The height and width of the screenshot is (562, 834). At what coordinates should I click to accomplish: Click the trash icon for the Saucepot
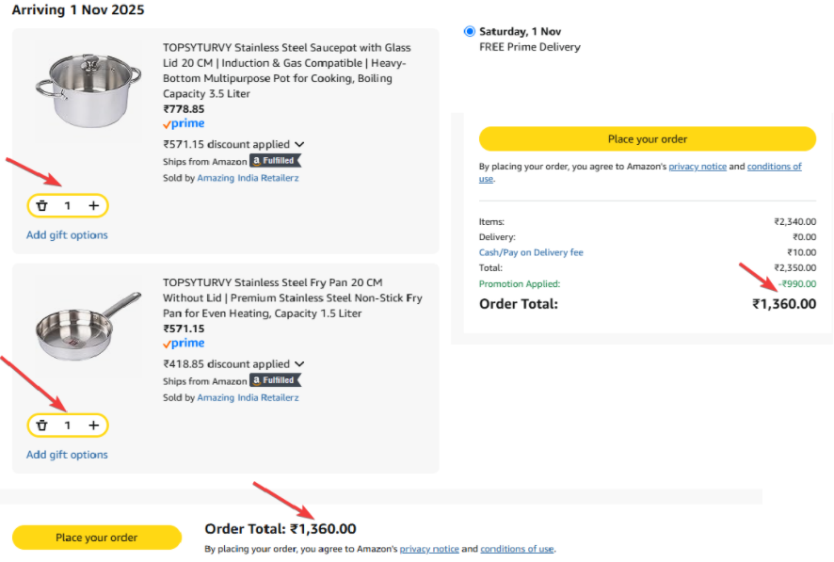[41, 205]
